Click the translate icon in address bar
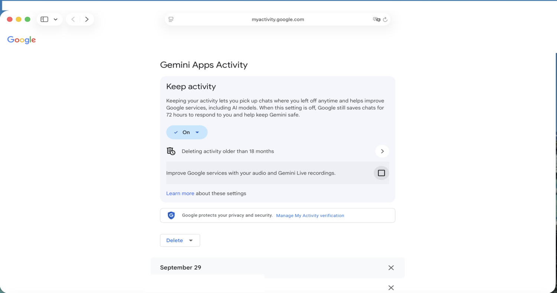The height and width of the screenshot is (293, 557). pos(376,19)
